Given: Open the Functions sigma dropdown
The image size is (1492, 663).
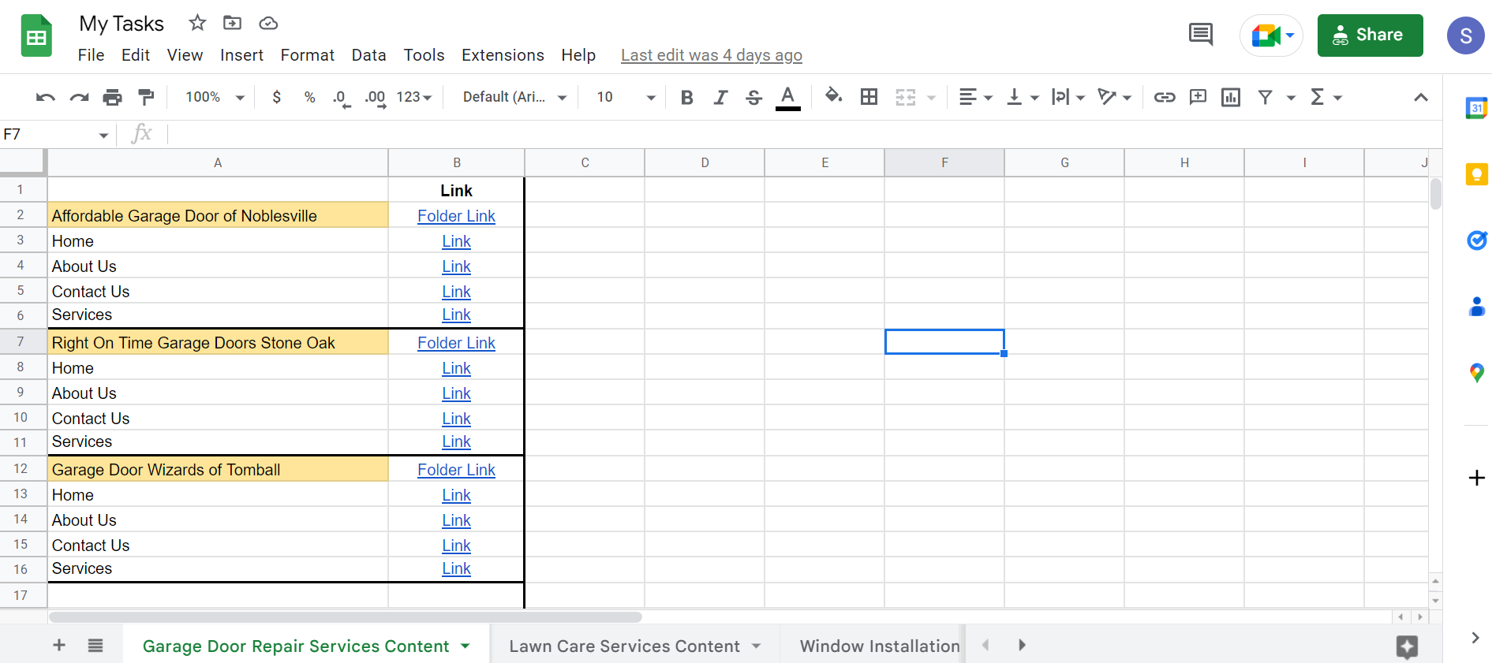Looking at the screenshot, I should point(1326,97).
